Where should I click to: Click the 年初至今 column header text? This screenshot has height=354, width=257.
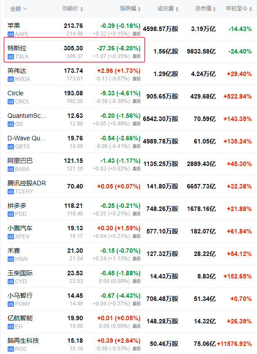[237, 9]
